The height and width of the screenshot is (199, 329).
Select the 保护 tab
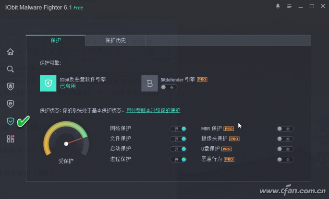tap(56, 40)
